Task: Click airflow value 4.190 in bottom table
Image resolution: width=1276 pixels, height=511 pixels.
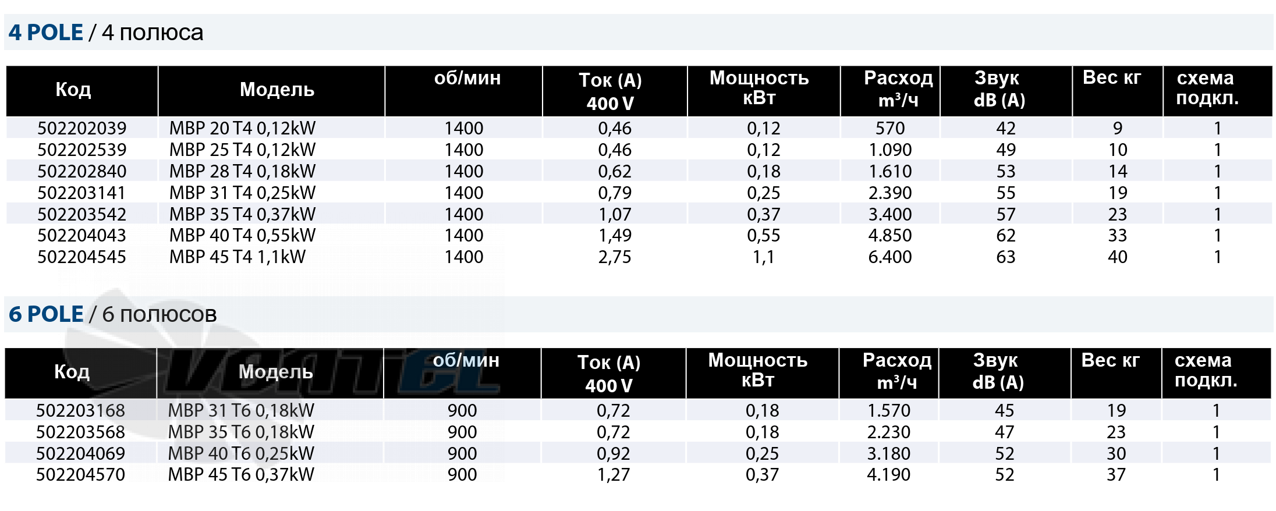Action: (x=888, y=474)
